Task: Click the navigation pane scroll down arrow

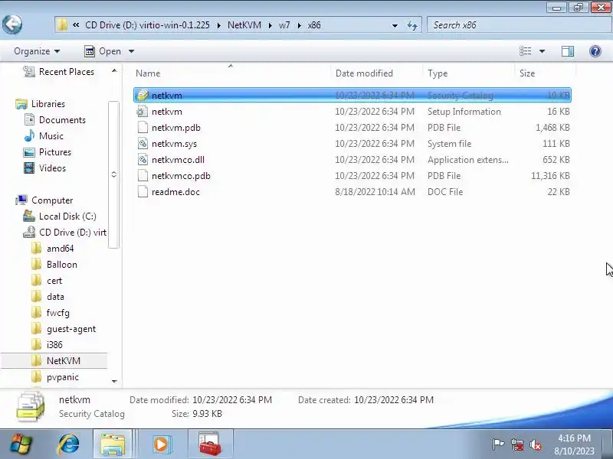Action: tap(114, 381)
